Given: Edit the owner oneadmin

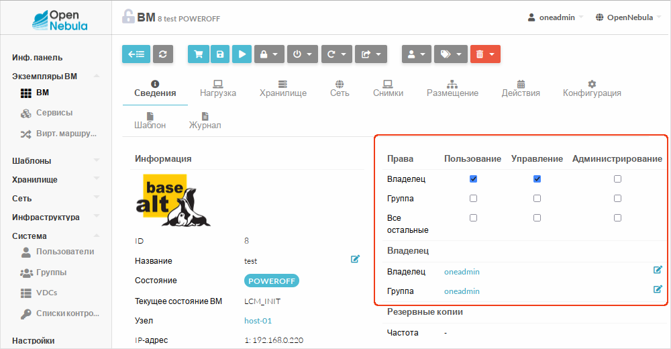Looking at the screenshot, I should tap(658, 270).
